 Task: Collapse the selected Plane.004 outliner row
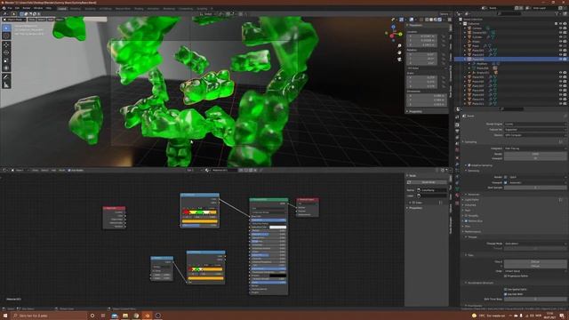point(465,60)
